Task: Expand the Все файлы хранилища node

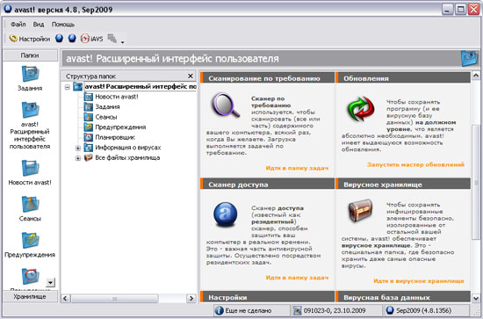Action: pos(78,158)
